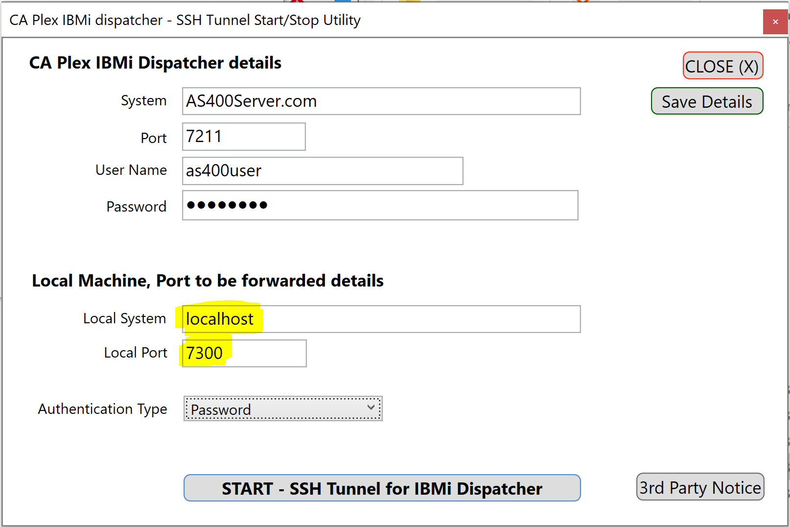Click the 'System' label
Image resolution: width=790 pixels, height=527 pixels.
[143, 100]
